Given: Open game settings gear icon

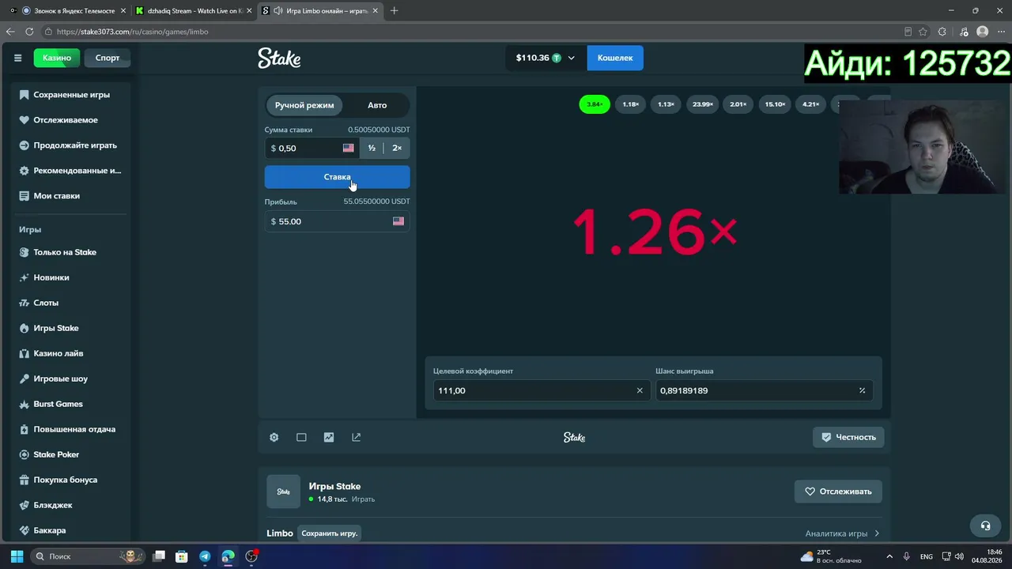Looking at the screenshot, I should point(274,437).
